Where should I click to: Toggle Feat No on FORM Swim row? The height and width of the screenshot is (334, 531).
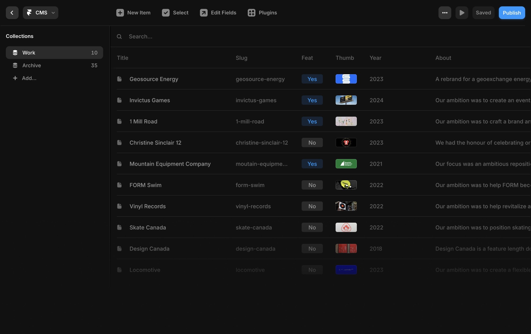click(x=312, y=185)
